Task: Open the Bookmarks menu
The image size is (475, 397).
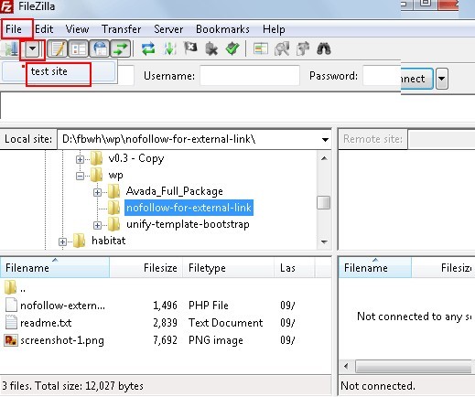Action: coord(222,29)
